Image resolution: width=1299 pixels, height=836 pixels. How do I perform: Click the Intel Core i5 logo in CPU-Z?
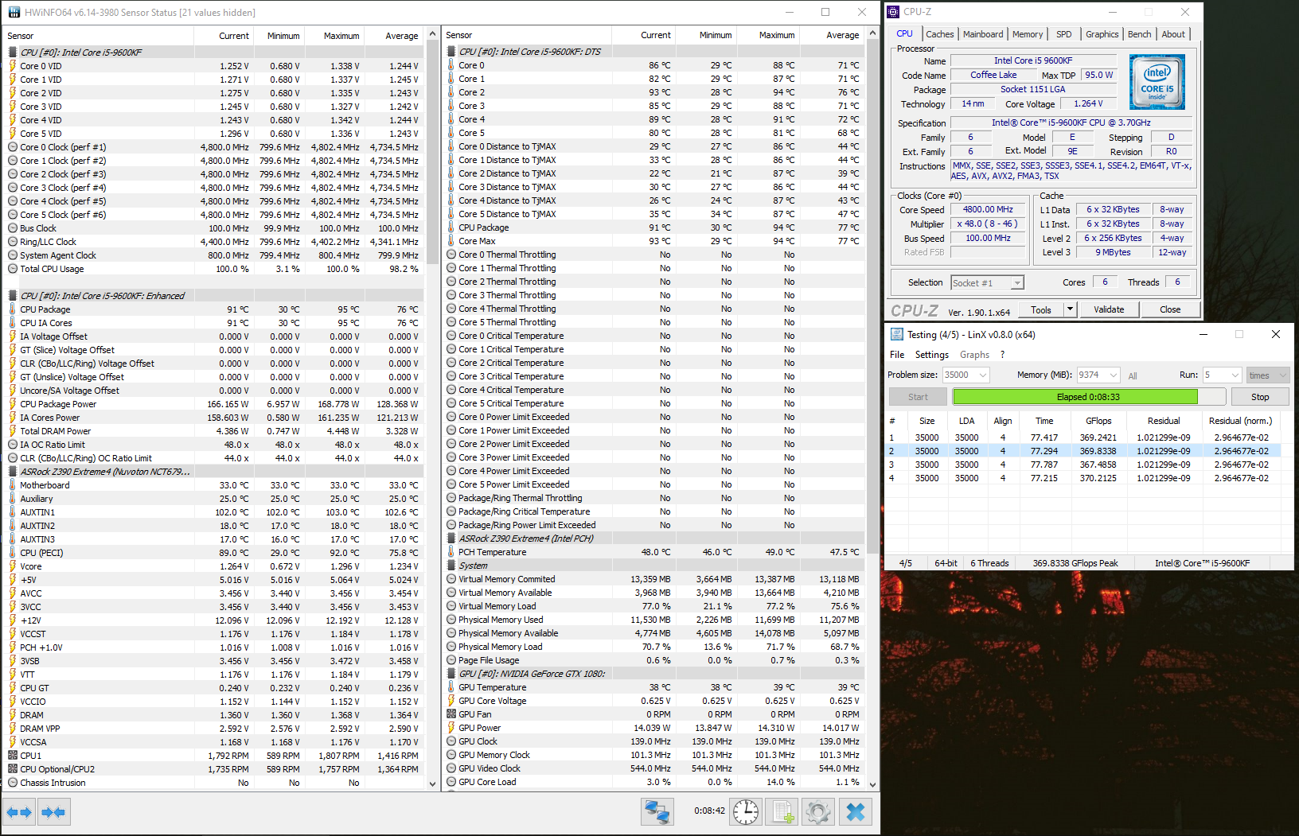pos(1157,82)
